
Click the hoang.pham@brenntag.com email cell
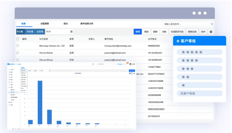[118, 46]
